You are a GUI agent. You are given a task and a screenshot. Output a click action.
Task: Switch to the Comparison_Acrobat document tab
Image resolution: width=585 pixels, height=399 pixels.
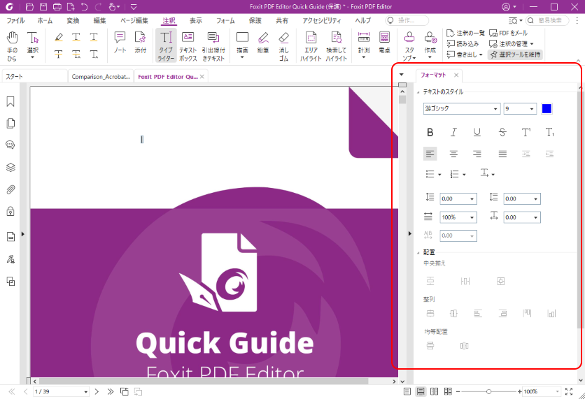(101, 77)
